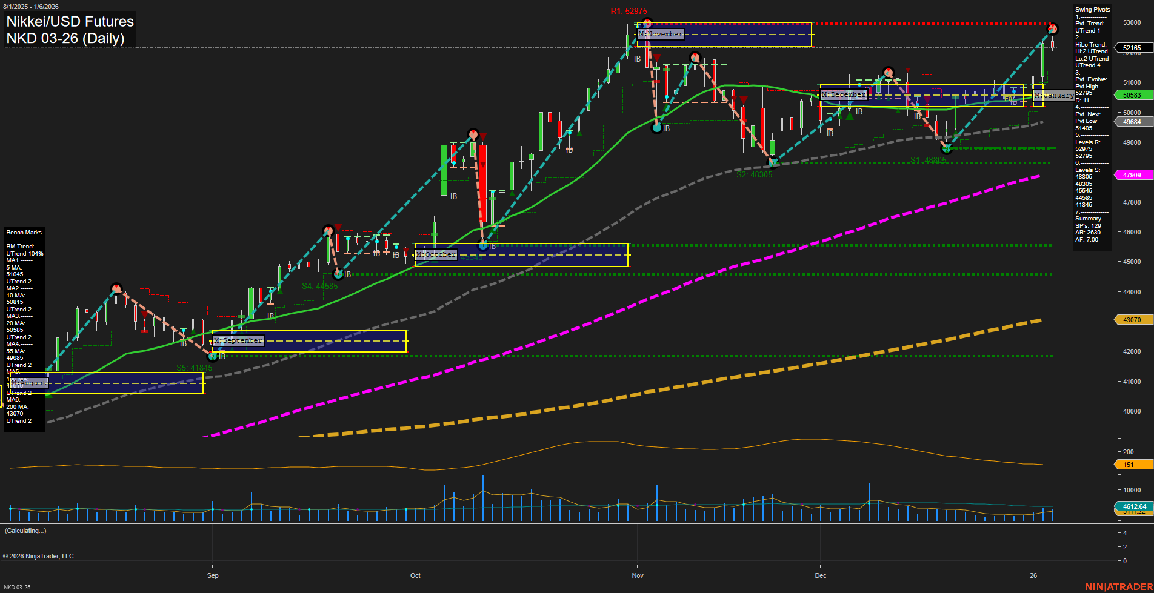Click the gold 43070 price axis marker
This screenshot has height=593, width=1154.
(1133, 319)
